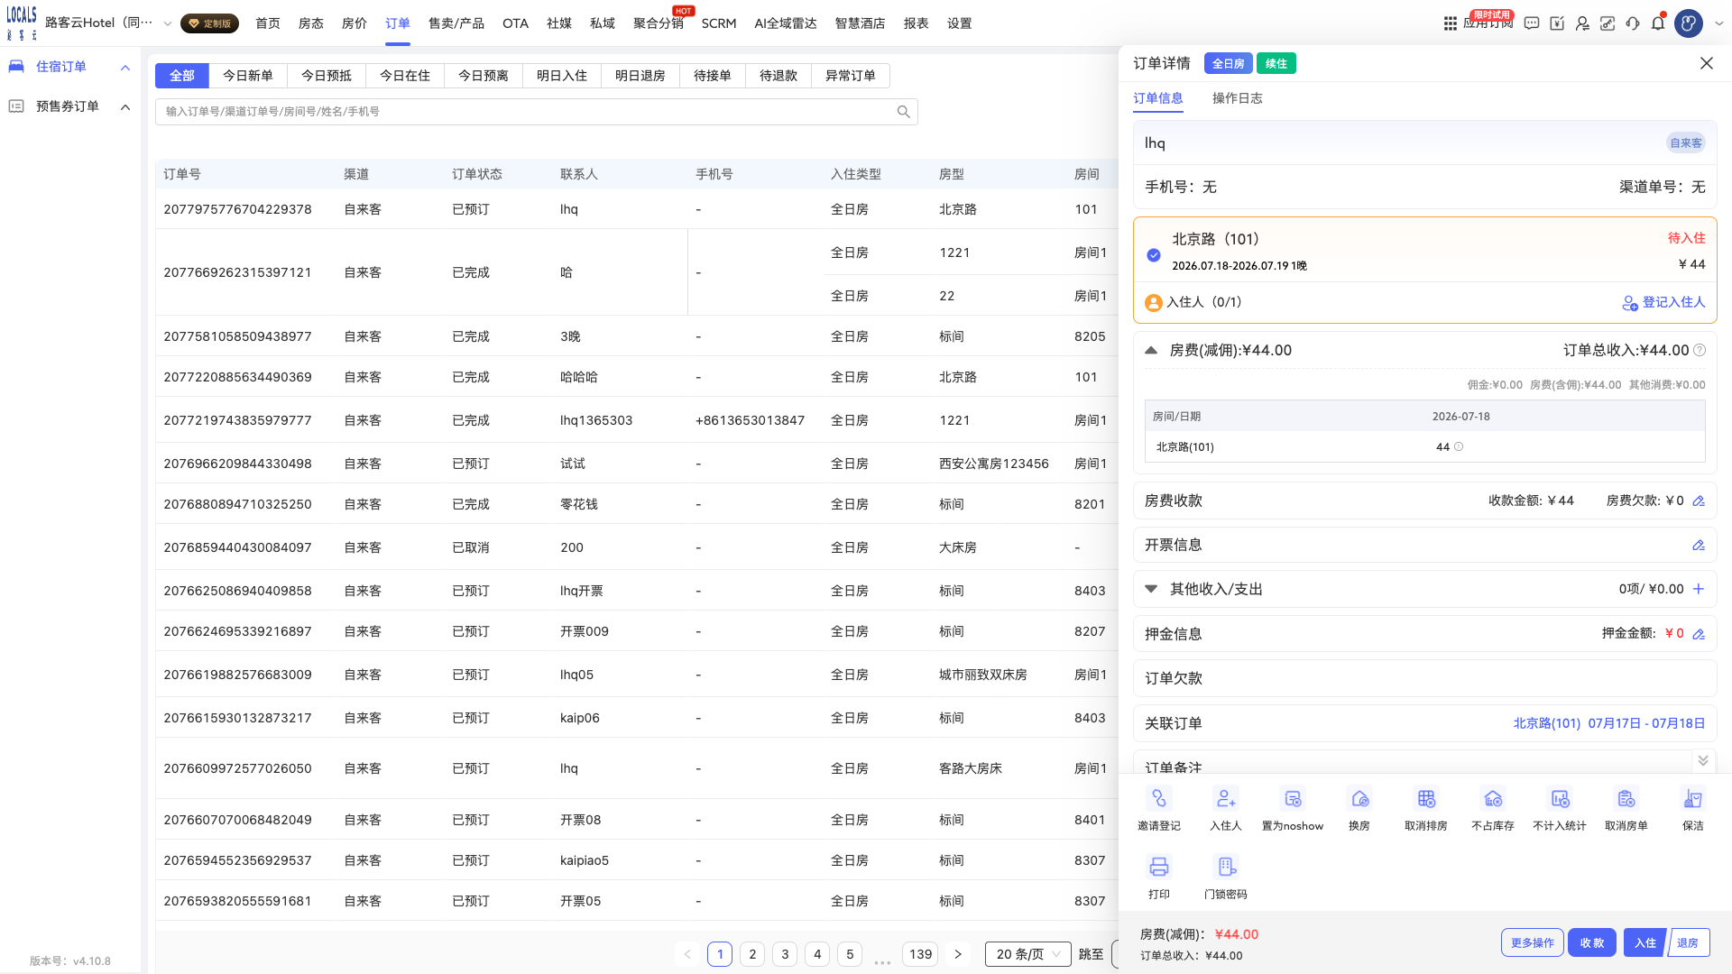Viewport: 1732px width, 974px height.
Task: Click the 取消排房 unassign room icon
Action: click(x=1426, y=799)
